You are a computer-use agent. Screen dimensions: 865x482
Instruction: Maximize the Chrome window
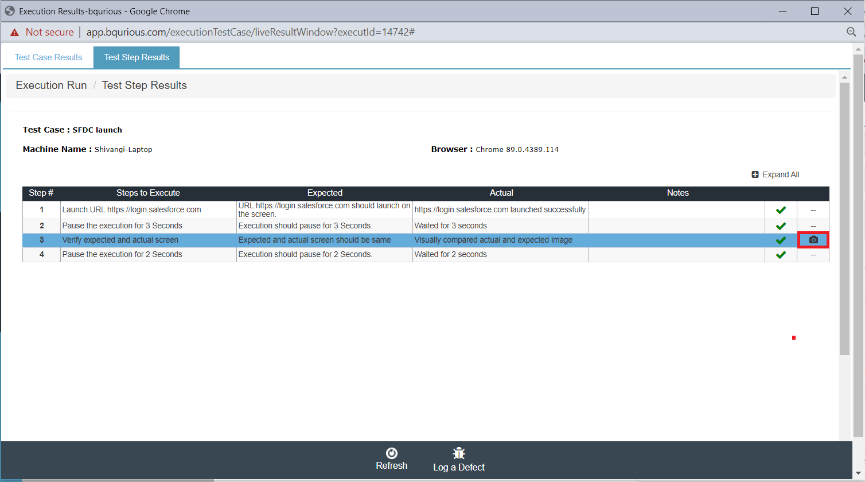(815, 11)
